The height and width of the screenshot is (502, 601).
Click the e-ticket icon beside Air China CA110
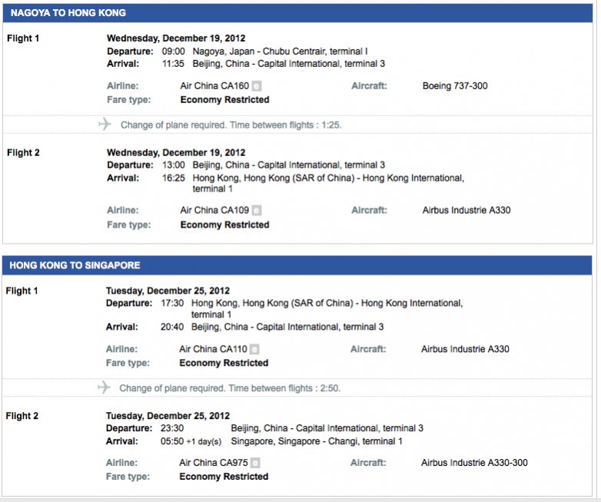(x=254, y=349)
